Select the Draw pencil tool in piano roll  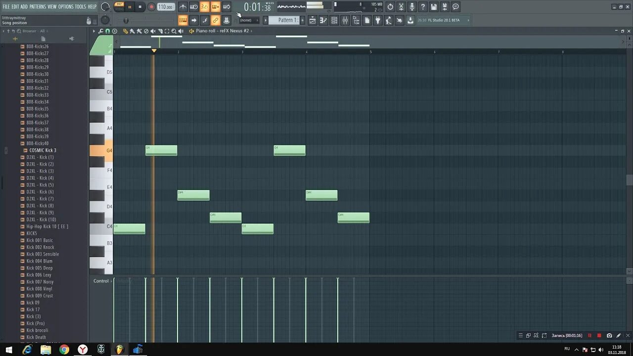pos(125,31)
